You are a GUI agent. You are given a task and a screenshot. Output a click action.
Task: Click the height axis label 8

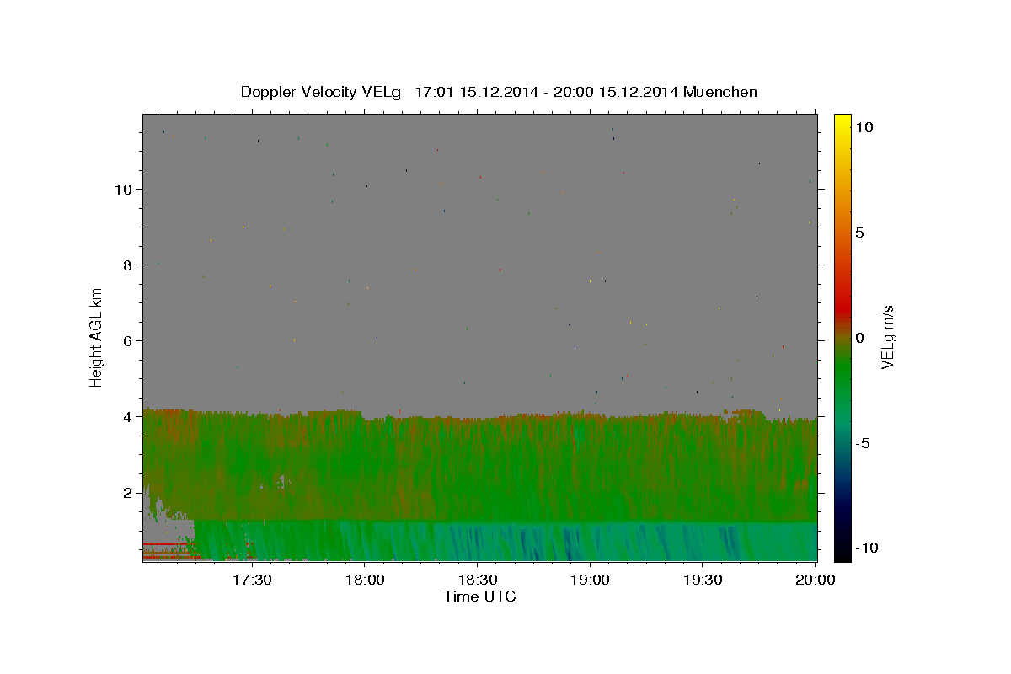(128, 265)
